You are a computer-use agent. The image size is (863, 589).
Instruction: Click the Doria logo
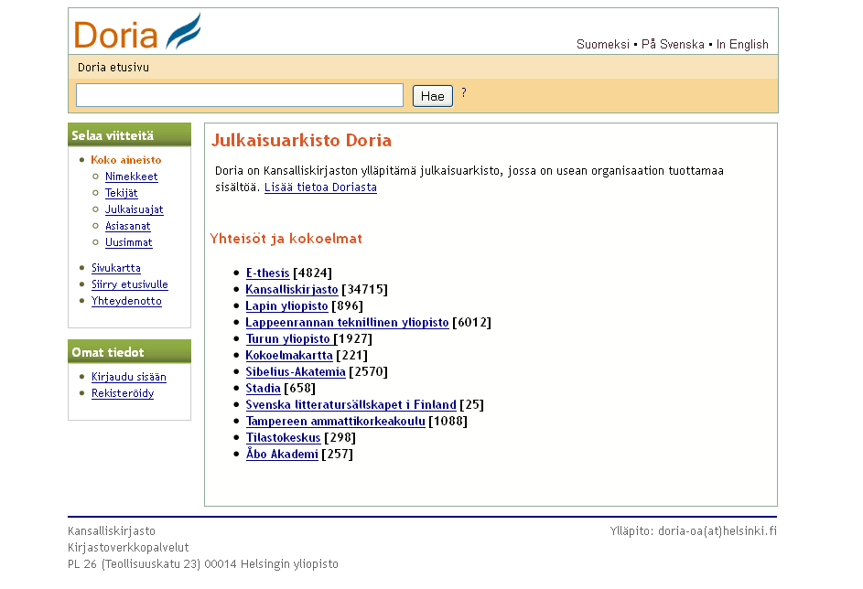(137, 32)
